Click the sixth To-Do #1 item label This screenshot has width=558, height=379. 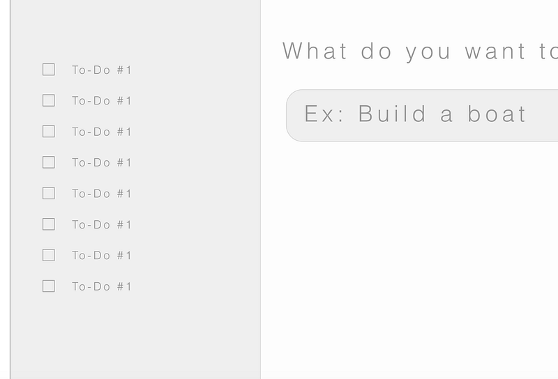102,224
